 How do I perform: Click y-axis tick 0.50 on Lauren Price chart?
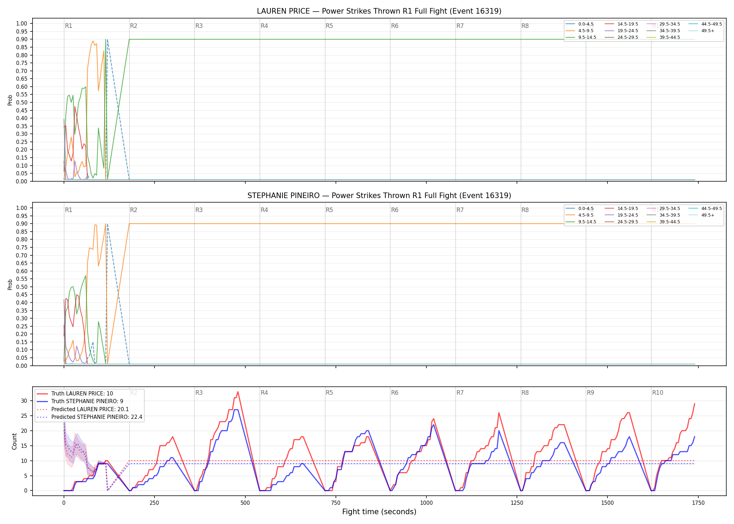[x=22, y=103]
